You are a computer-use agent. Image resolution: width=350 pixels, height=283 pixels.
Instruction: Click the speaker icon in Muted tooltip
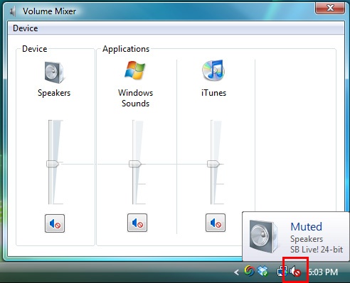(x=264, y=236)
